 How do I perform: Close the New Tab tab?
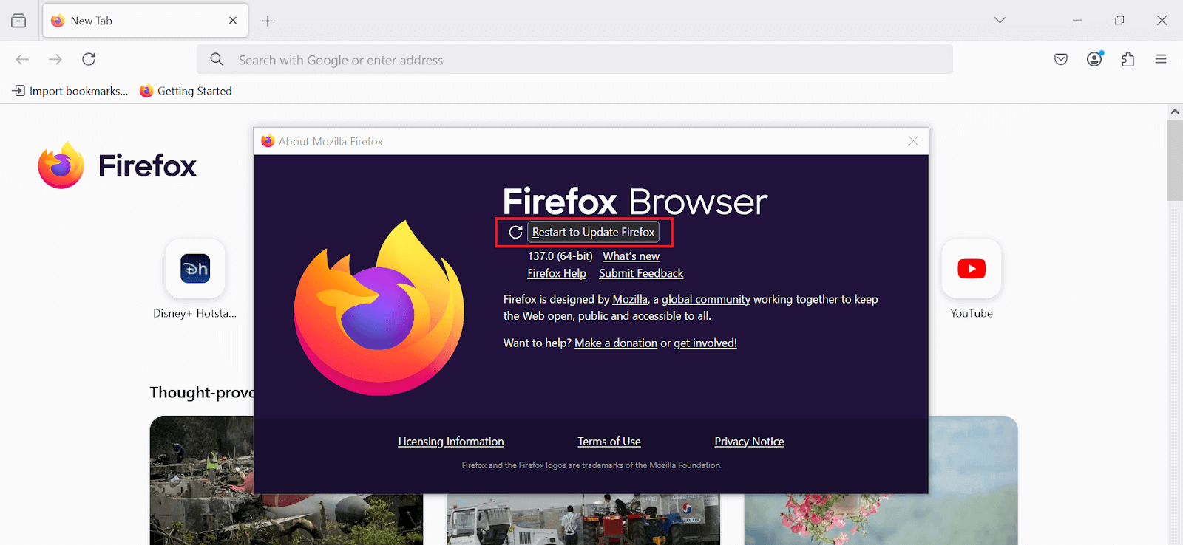click(x=233, y=21)
